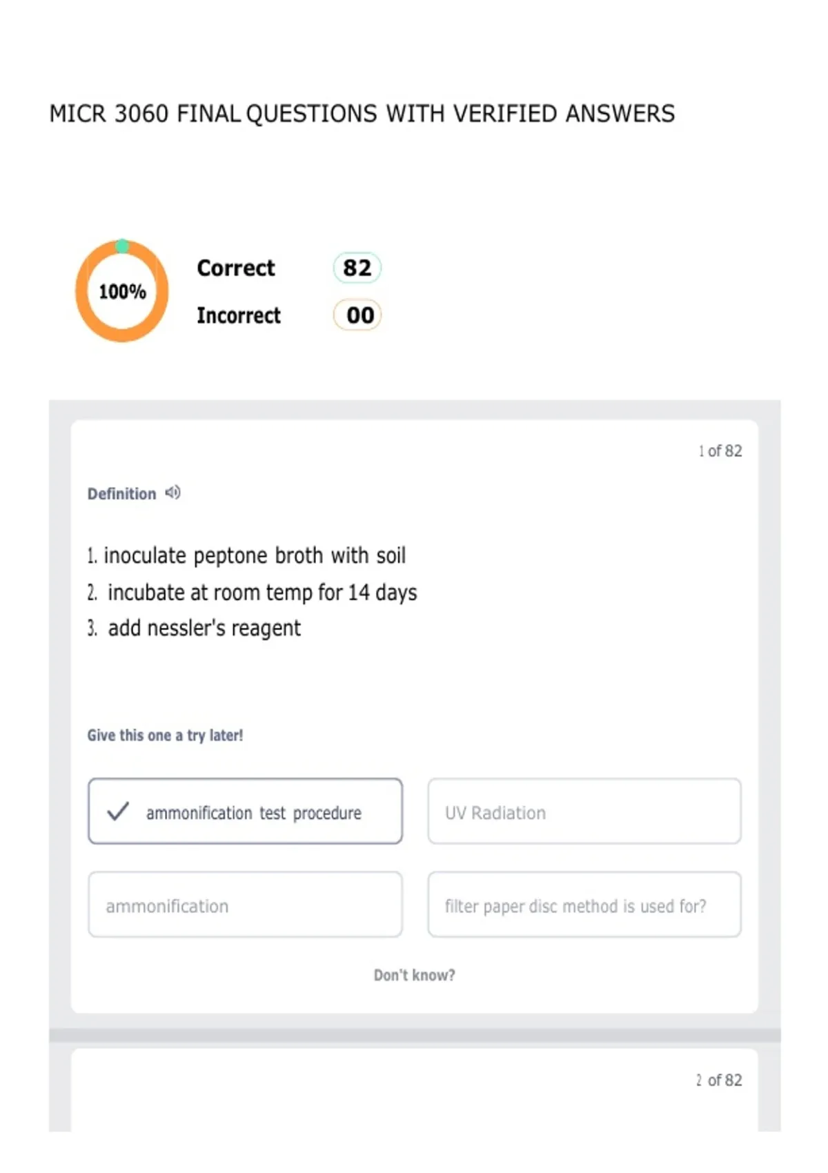
Task: Select the ammonification test procedure answer
Action: point(245,811)
